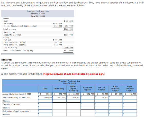The image size is (144, 119).
Task: Select Accum. Deprec. cell in Balance row below Sale
Action: [74, 101]
